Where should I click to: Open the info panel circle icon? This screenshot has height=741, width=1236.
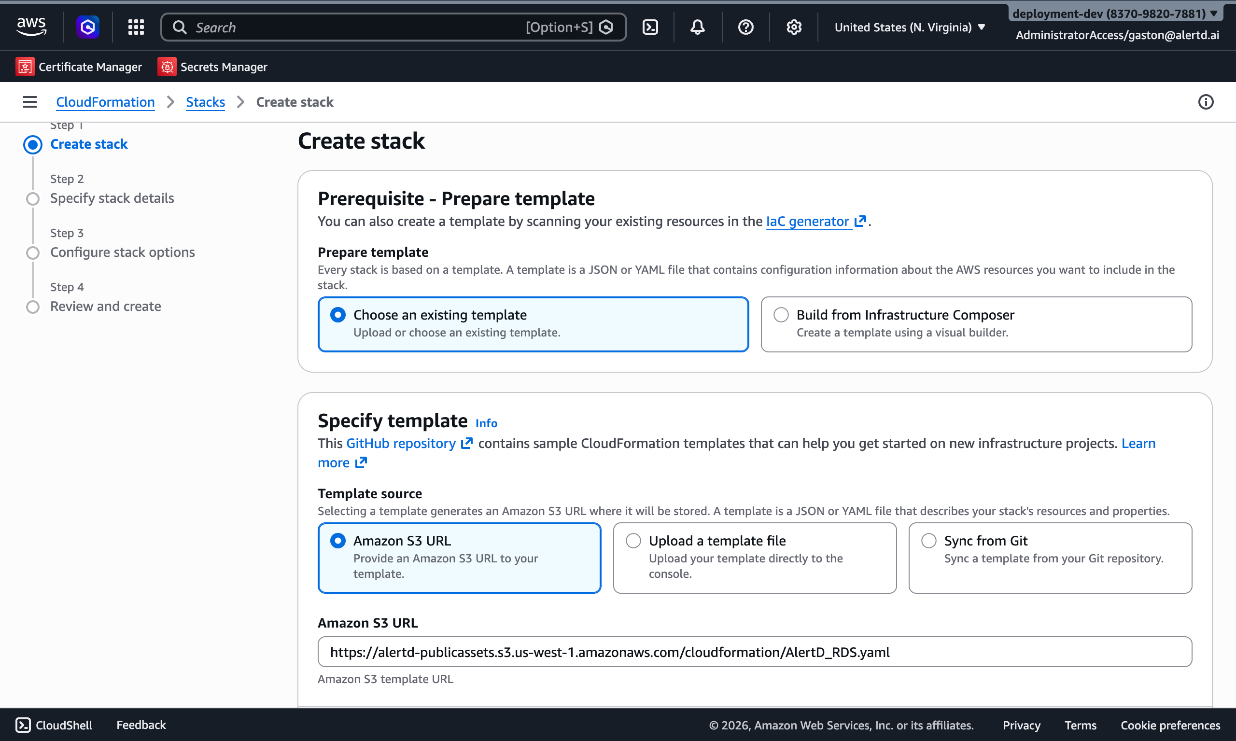(x=1206, y=102)
